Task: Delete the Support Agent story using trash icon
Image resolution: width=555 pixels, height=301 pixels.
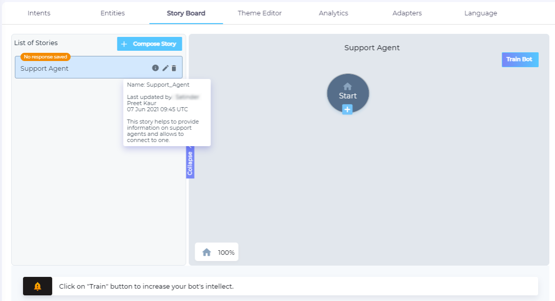Action: pyautogui.click(x=174, y=68)
